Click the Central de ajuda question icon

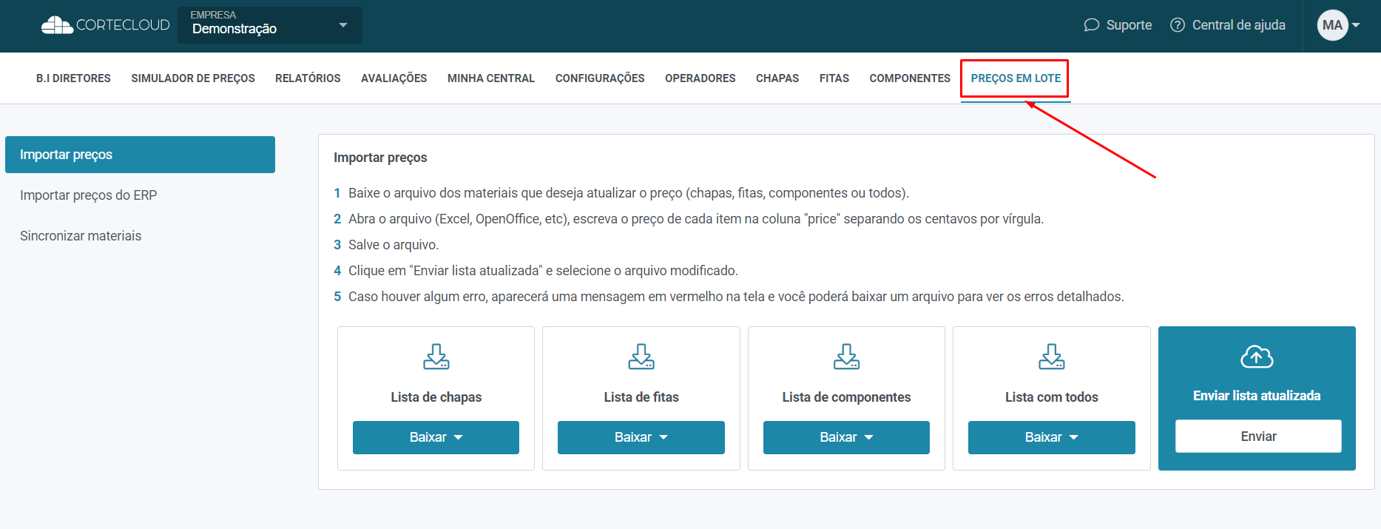point(1177,25)
